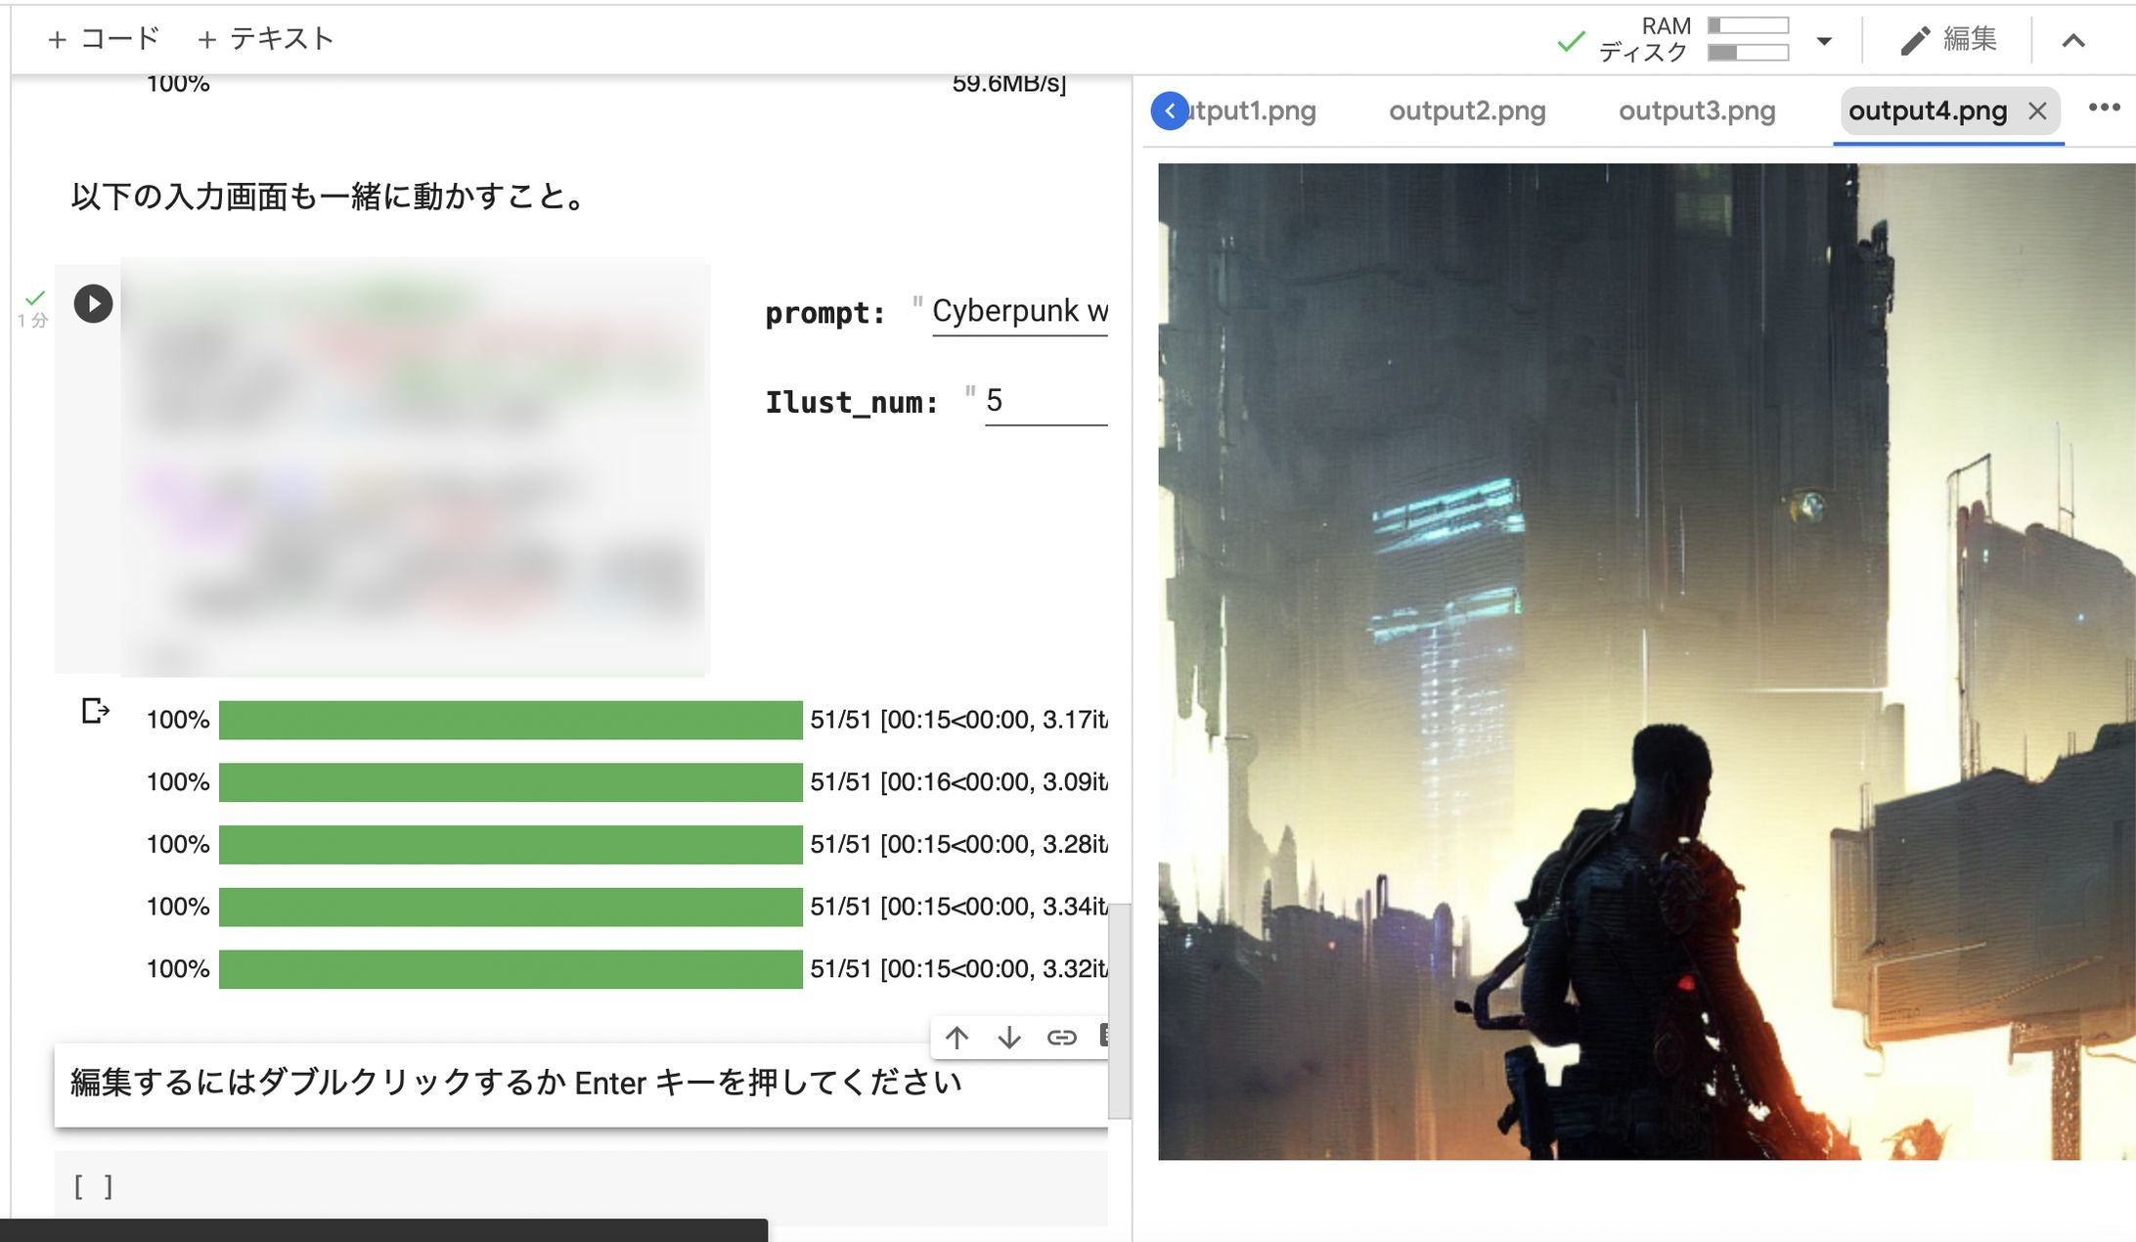Click the progress text ending 3.34it

[x=958, y=907]
